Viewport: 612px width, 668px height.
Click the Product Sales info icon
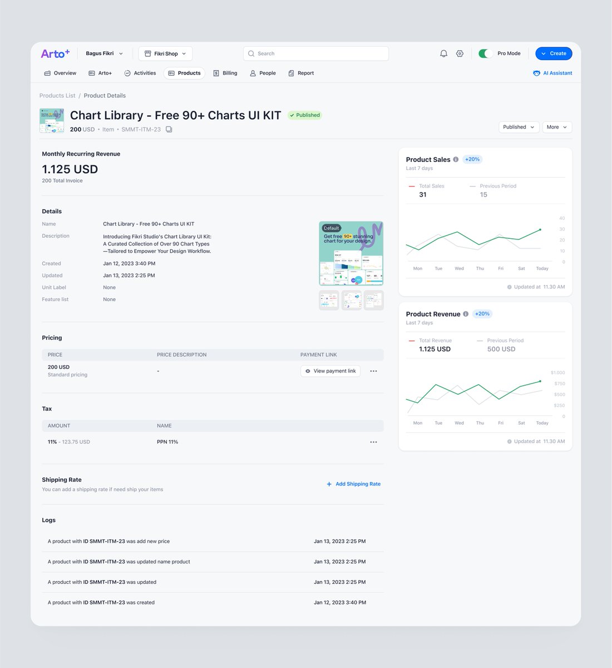456,159
